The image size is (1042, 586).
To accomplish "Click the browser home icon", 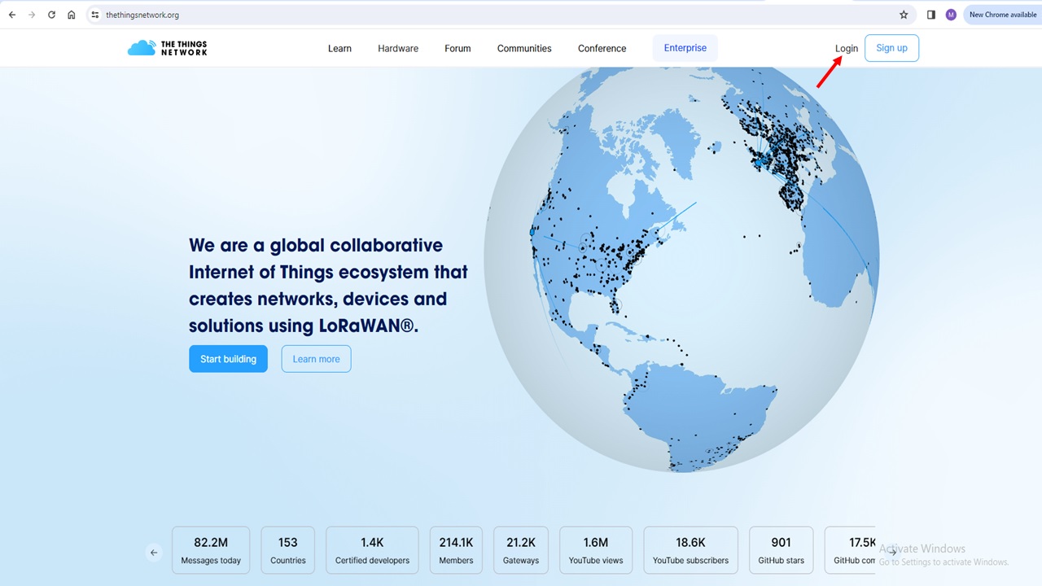I will 72,15.
